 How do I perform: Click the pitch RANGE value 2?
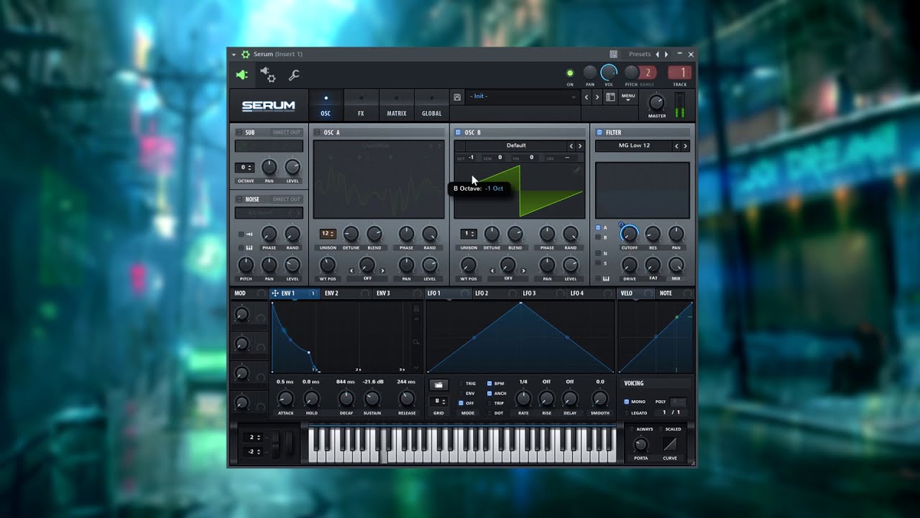point(648,73)
